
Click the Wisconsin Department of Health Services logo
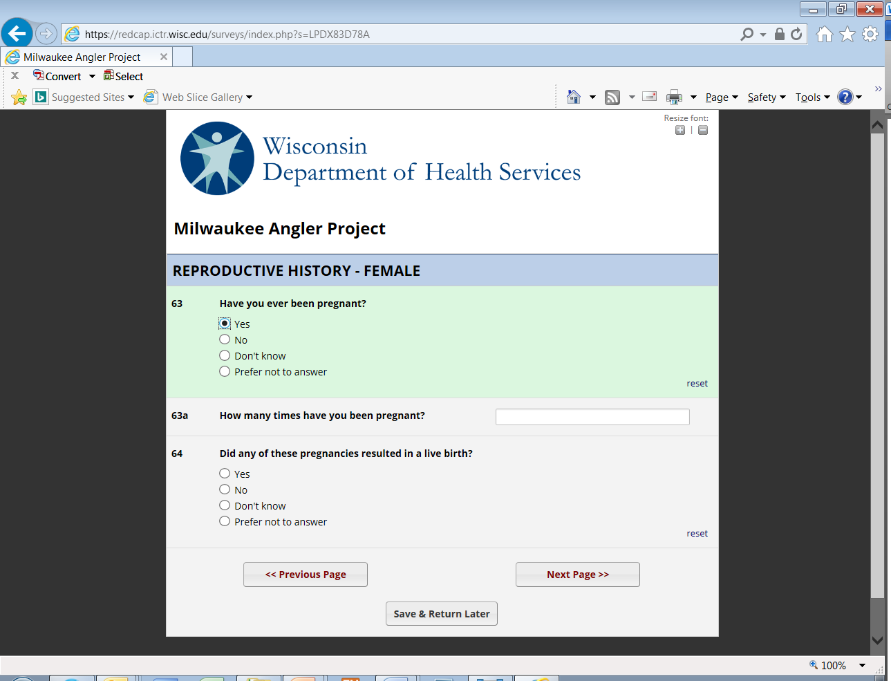pyautogui.click(x=380, y=158)
